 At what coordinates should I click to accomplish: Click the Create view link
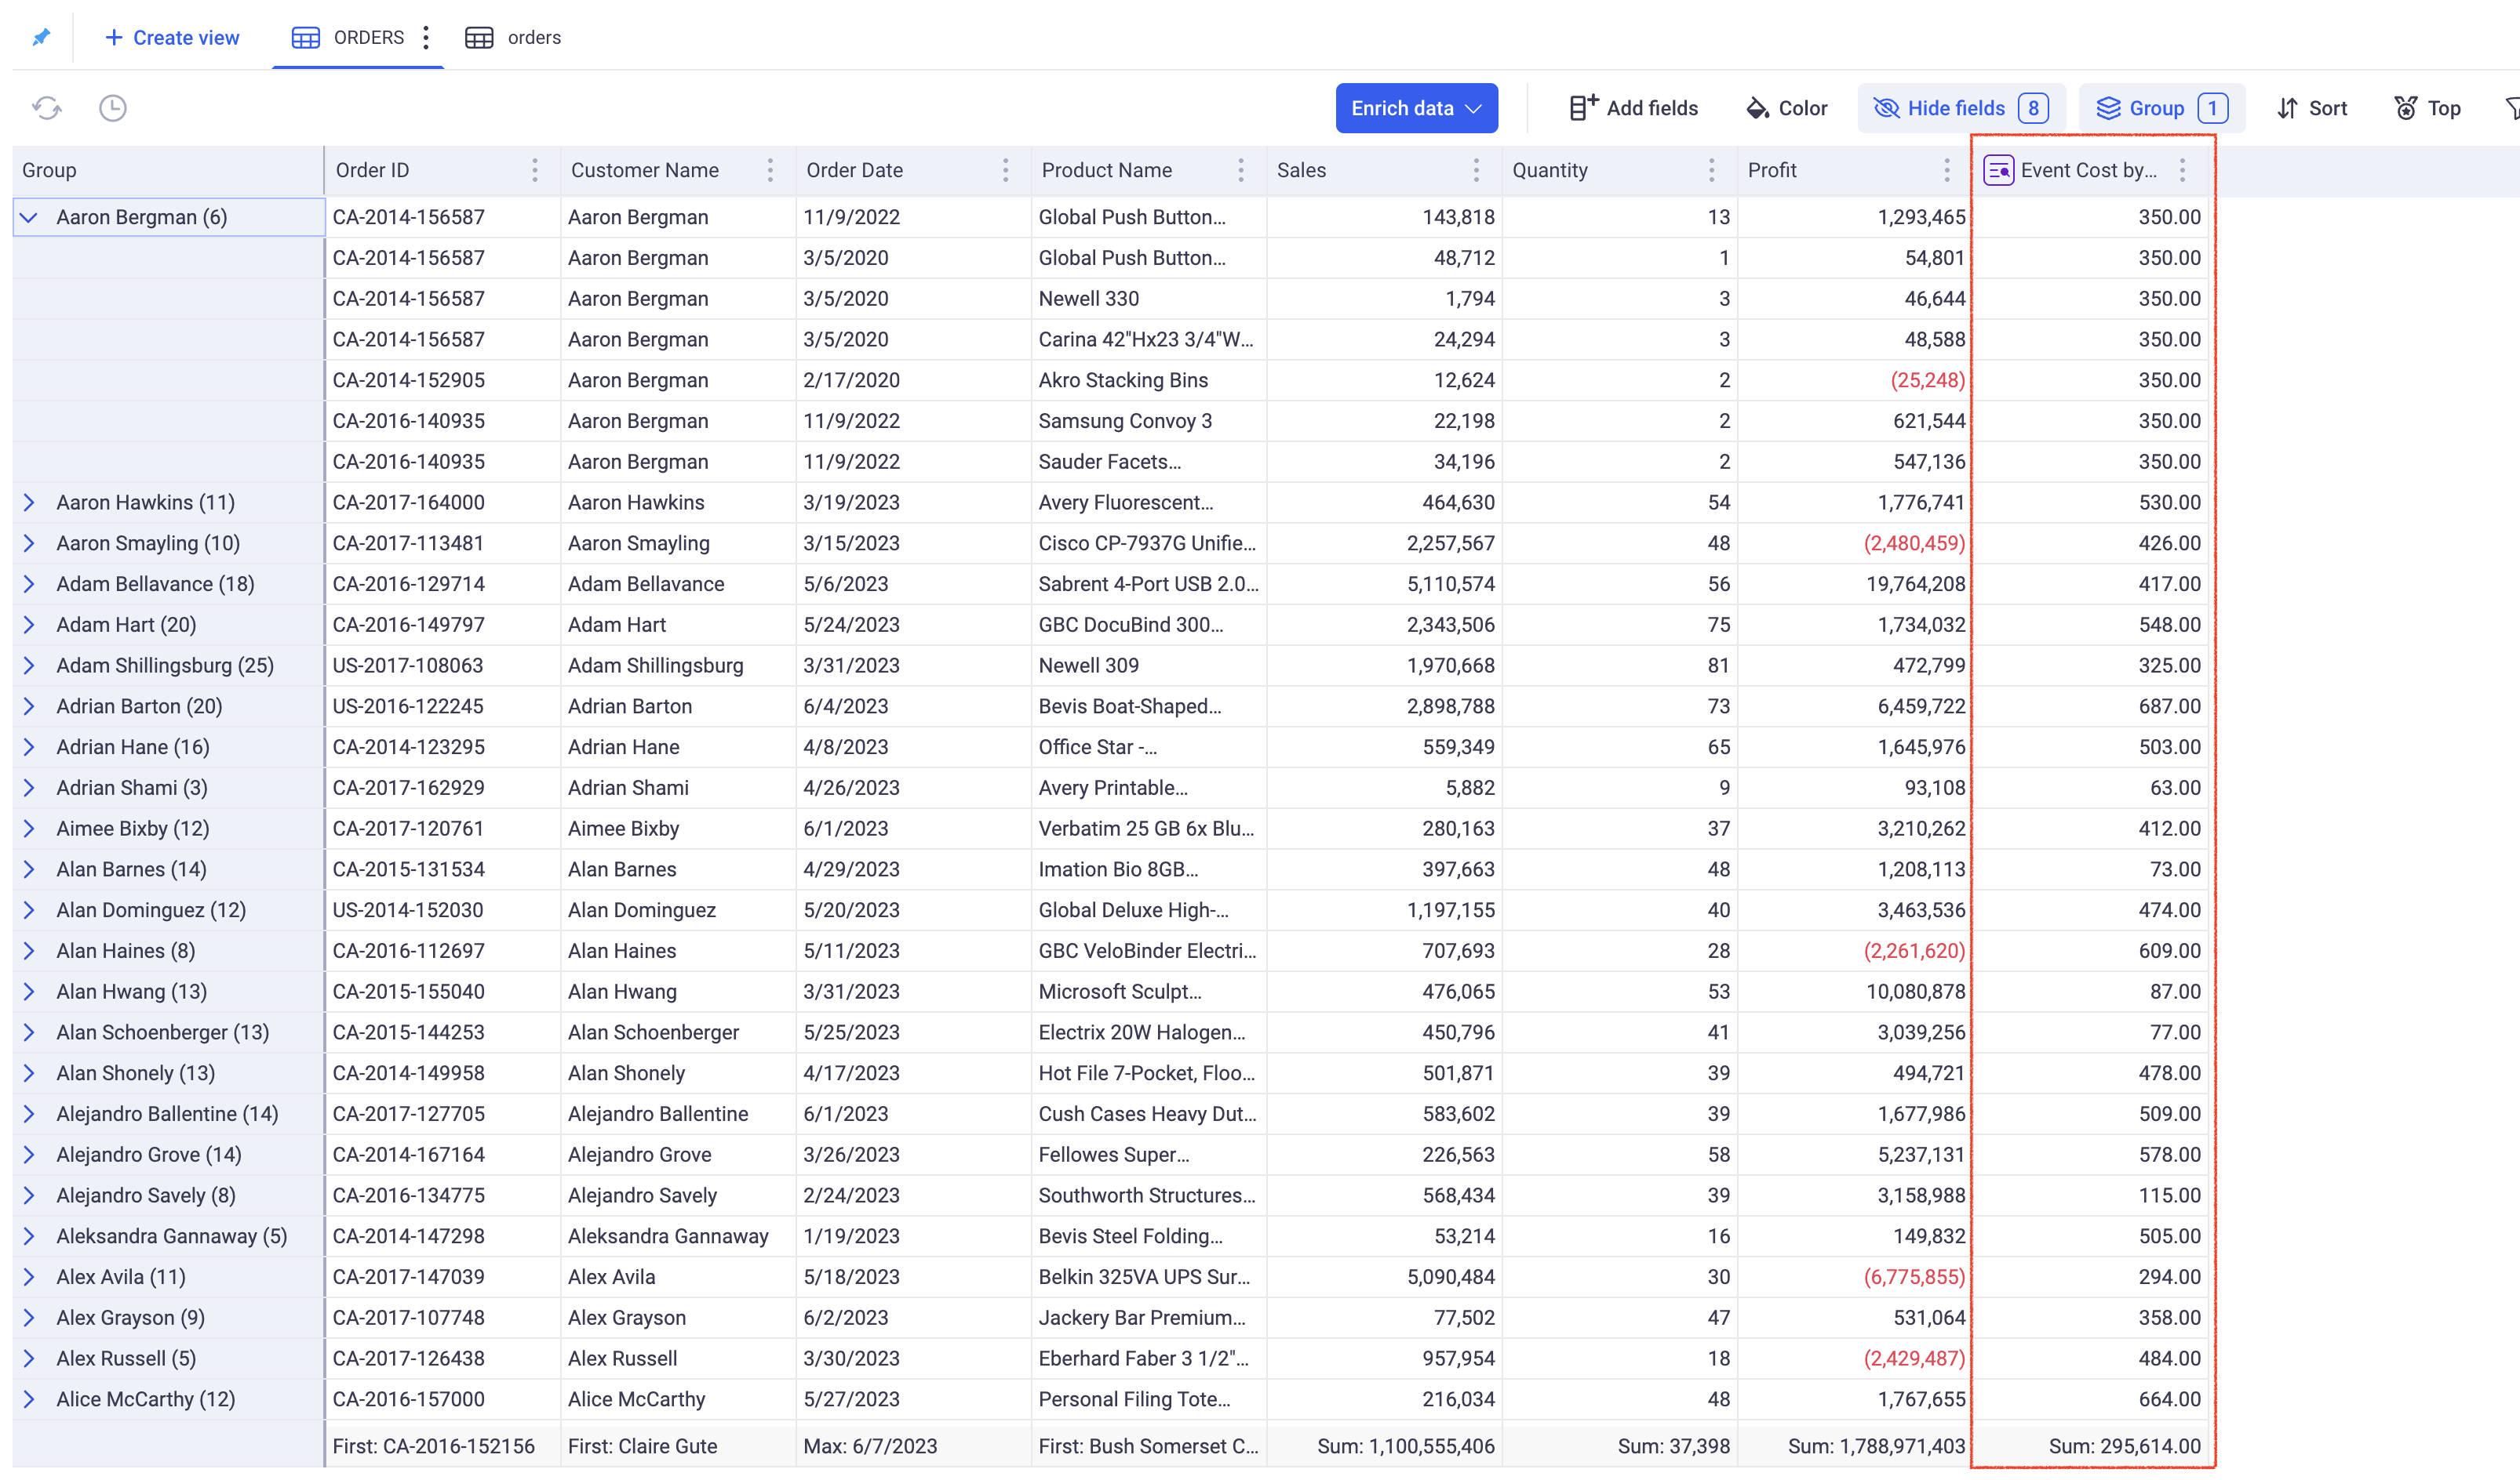[x=172, y=37]
